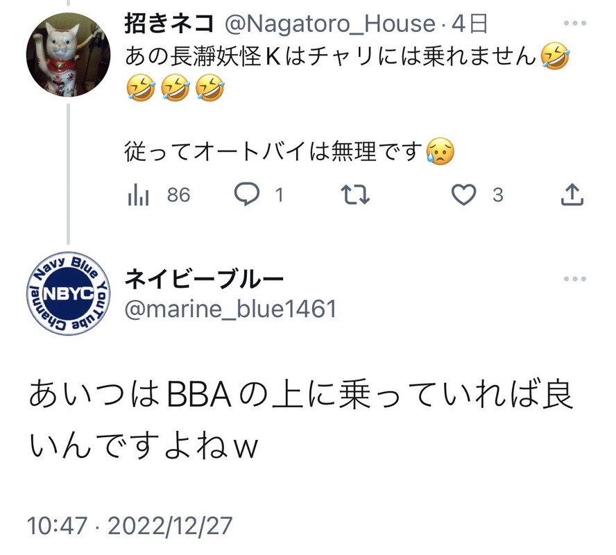This screenshot has width=616, height=555.
Task: Open 招きネコ cat profile picture
Action: [69, 55]
